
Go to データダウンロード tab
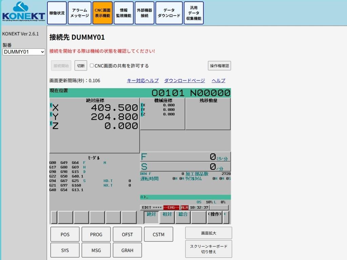pyautogui.click(x=169, y=13)
